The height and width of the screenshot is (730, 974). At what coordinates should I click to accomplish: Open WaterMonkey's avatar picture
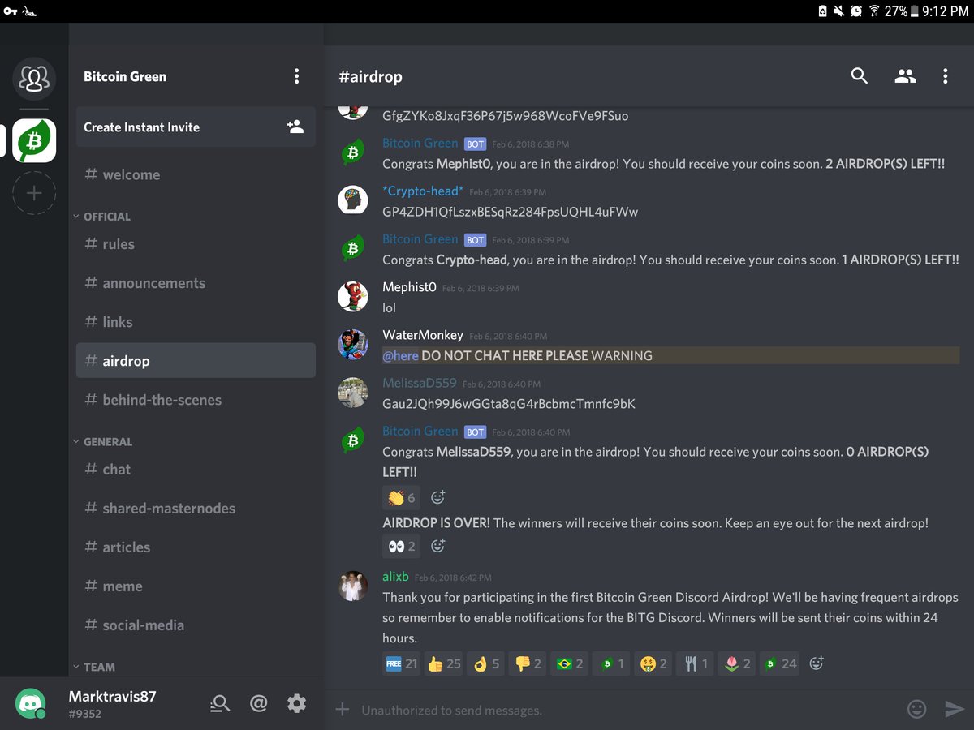click(x=352, y=344)
